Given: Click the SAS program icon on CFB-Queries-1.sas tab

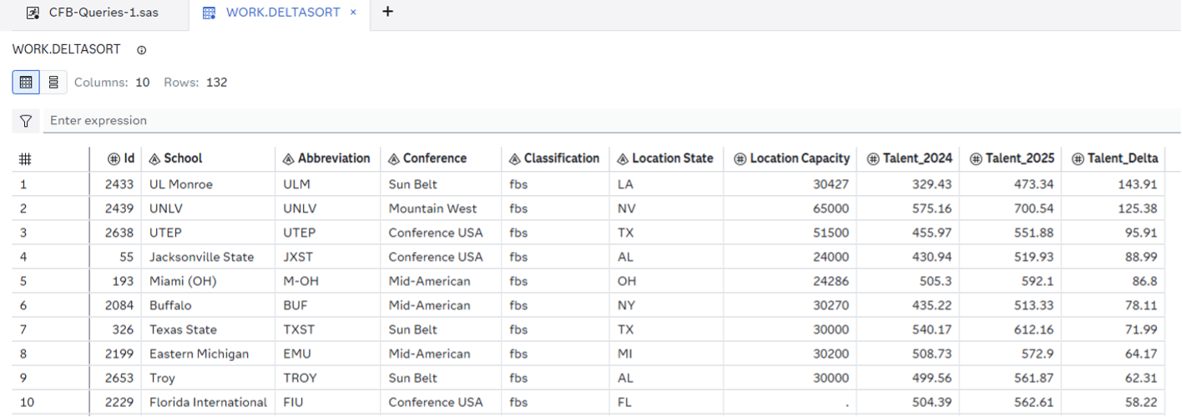Looking at the screenshot, I should pyautogui.click(x=33, y=13).
